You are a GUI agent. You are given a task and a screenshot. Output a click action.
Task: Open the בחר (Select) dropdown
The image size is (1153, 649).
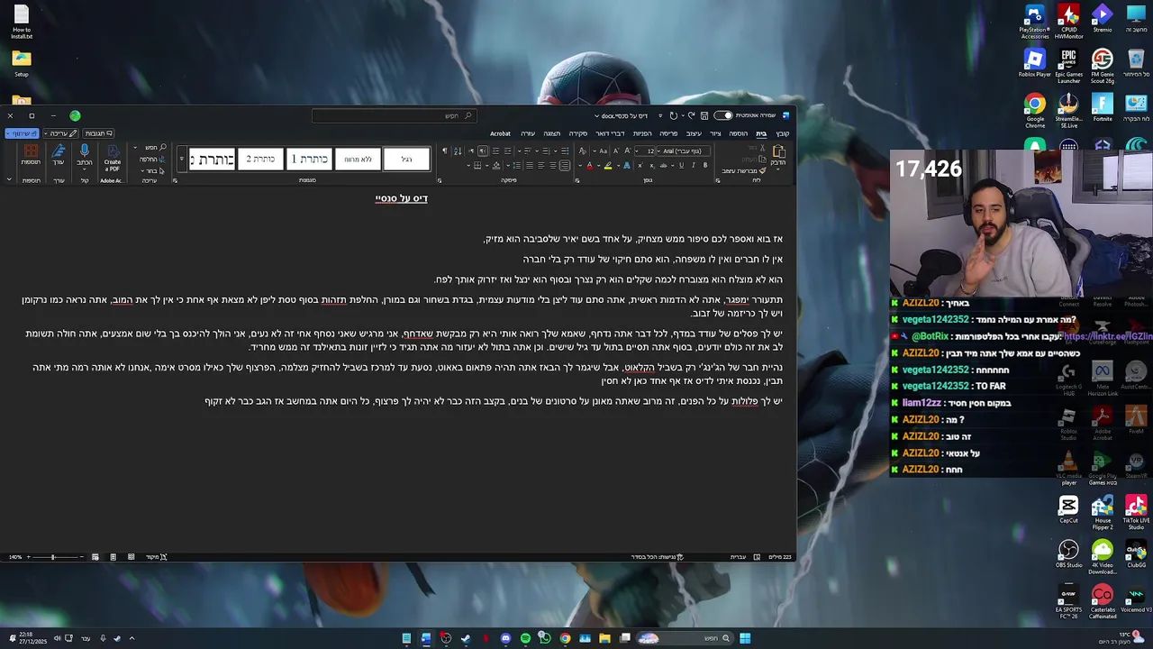click(x=153, y=171)
